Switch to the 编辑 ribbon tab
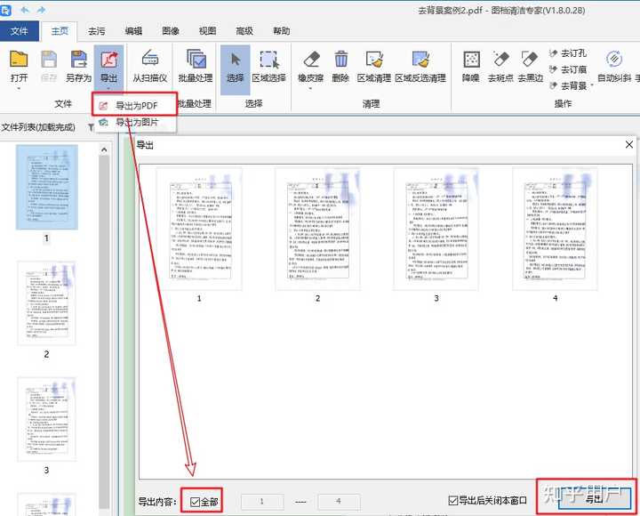 (133, 31)
